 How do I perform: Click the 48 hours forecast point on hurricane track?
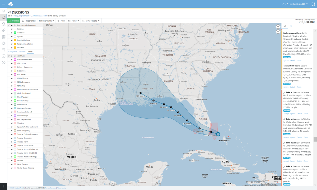click(x=178, y=112)
